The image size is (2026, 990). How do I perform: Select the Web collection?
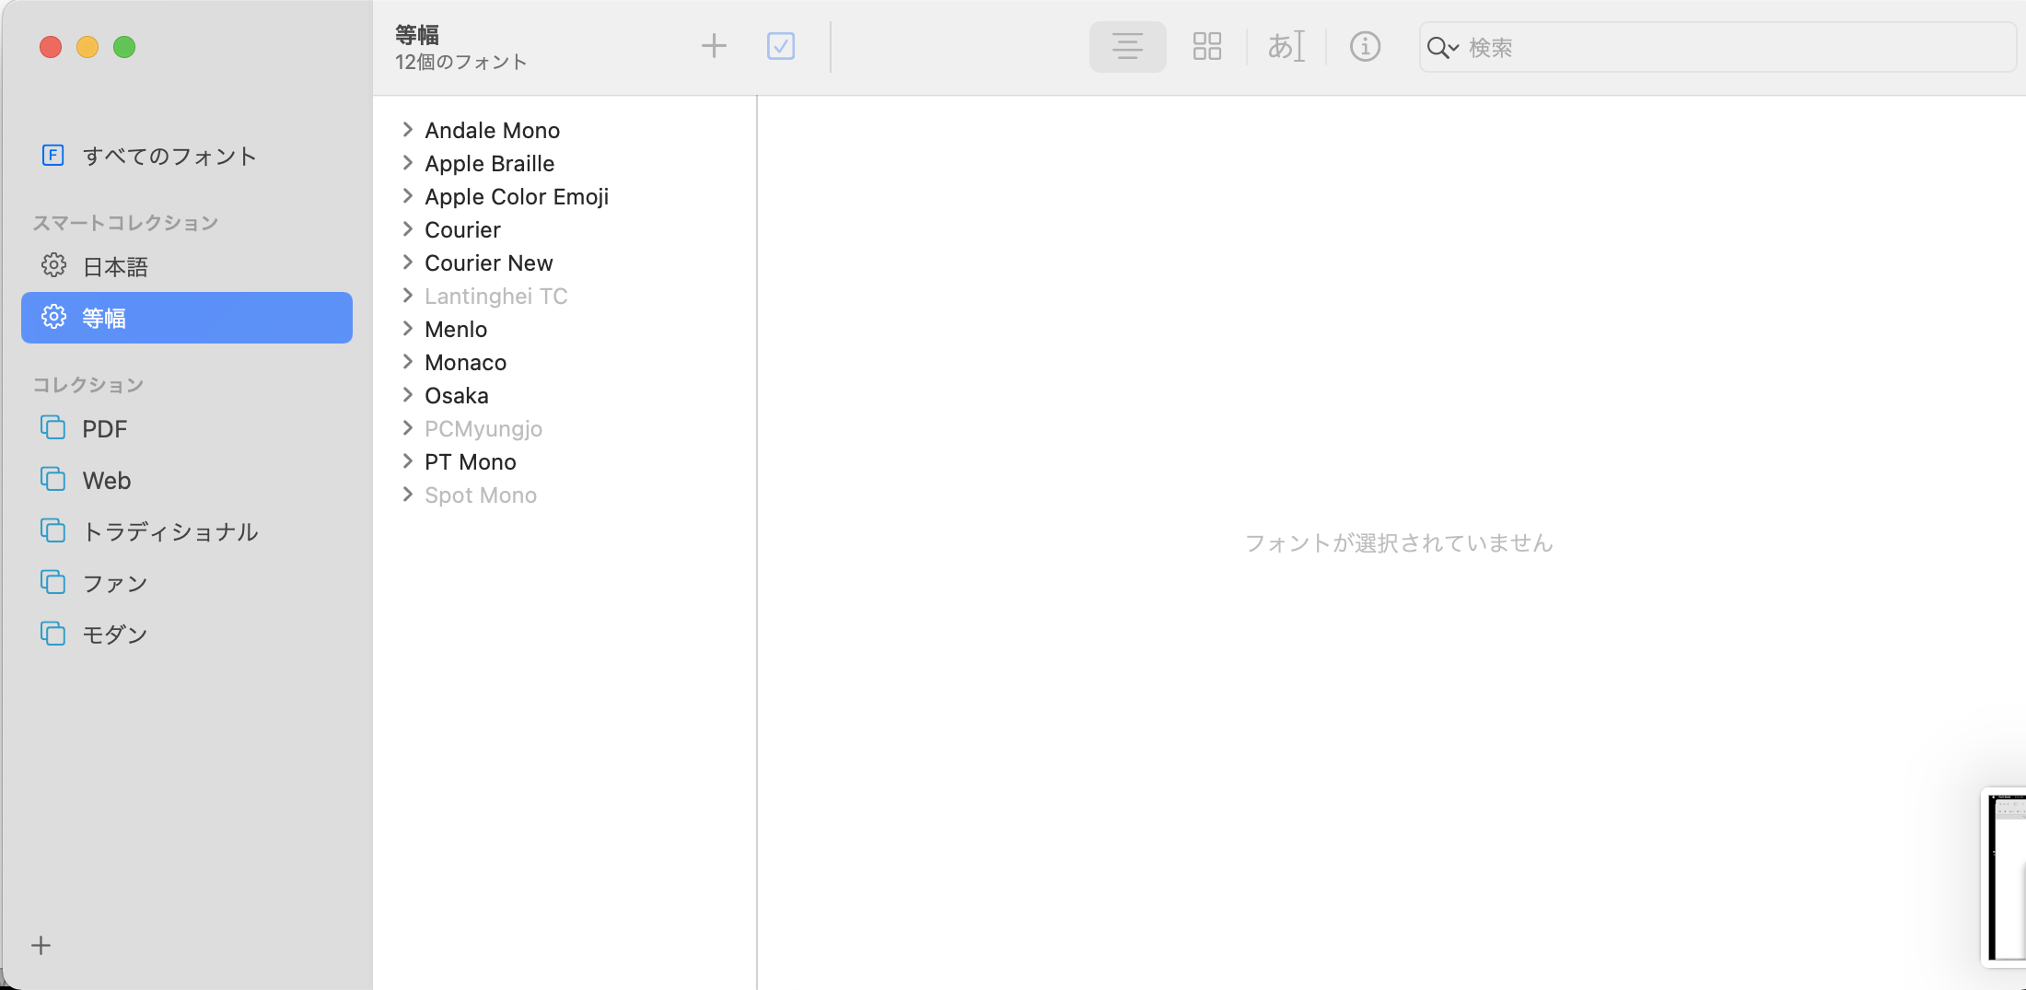106,481
